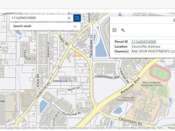Screen dimensions: 175x131
Task: Clear the parcel search text
Action: (69, 18)
